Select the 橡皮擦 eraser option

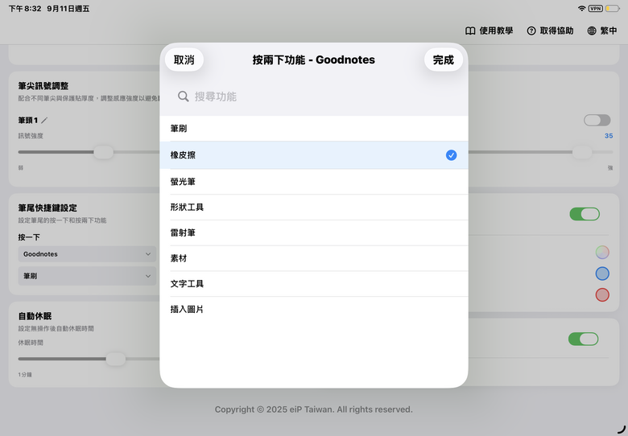coord(314,154)
